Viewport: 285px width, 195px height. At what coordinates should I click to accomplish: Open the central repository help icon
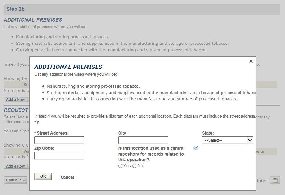(x=196, y=148)
